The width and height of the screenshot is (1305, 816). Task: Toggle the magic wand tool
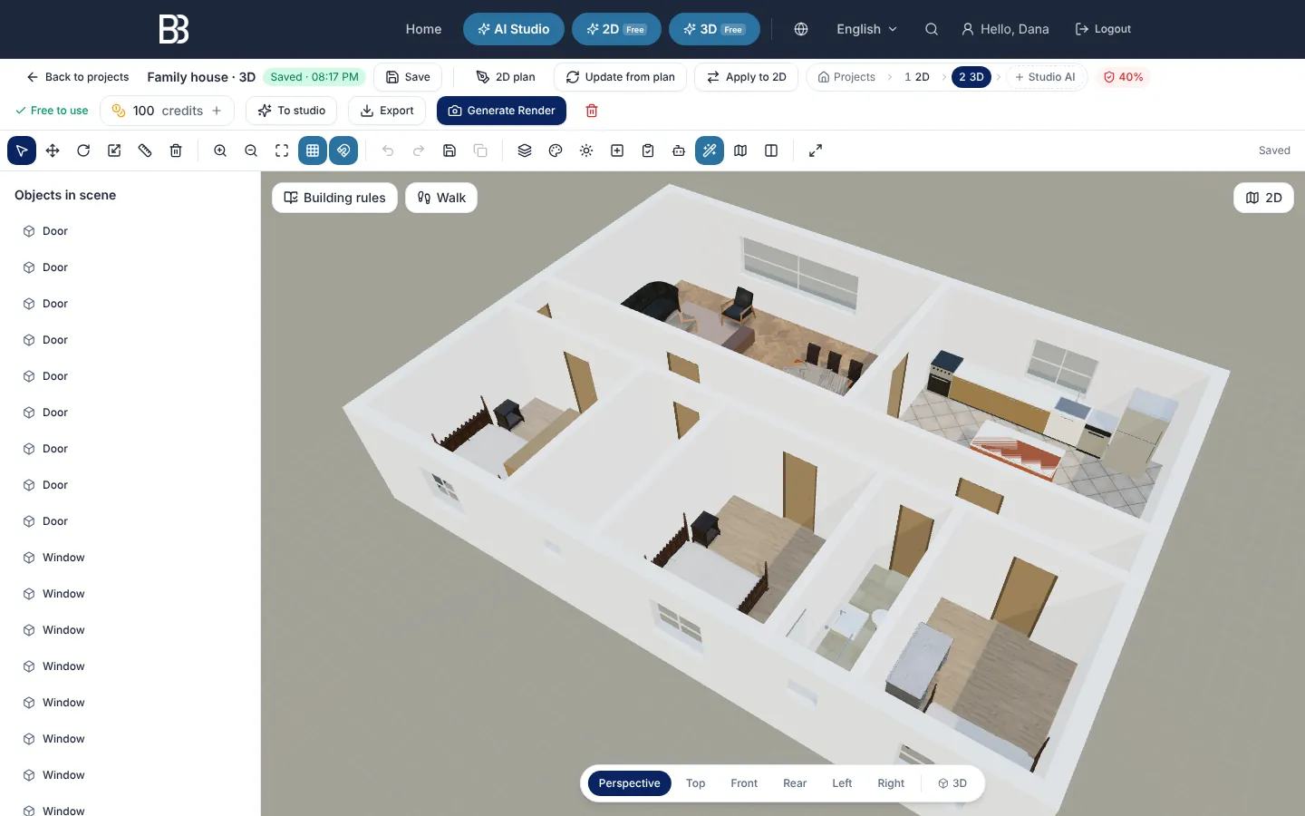pyautogui.click(x=710, y=151)
